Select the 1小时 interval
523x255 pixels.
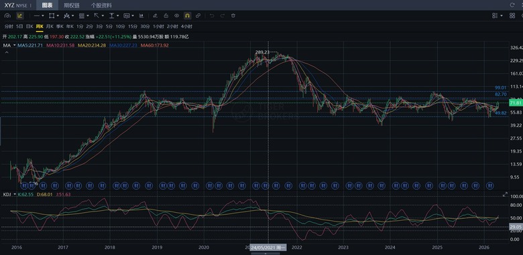tap(158, 26)
